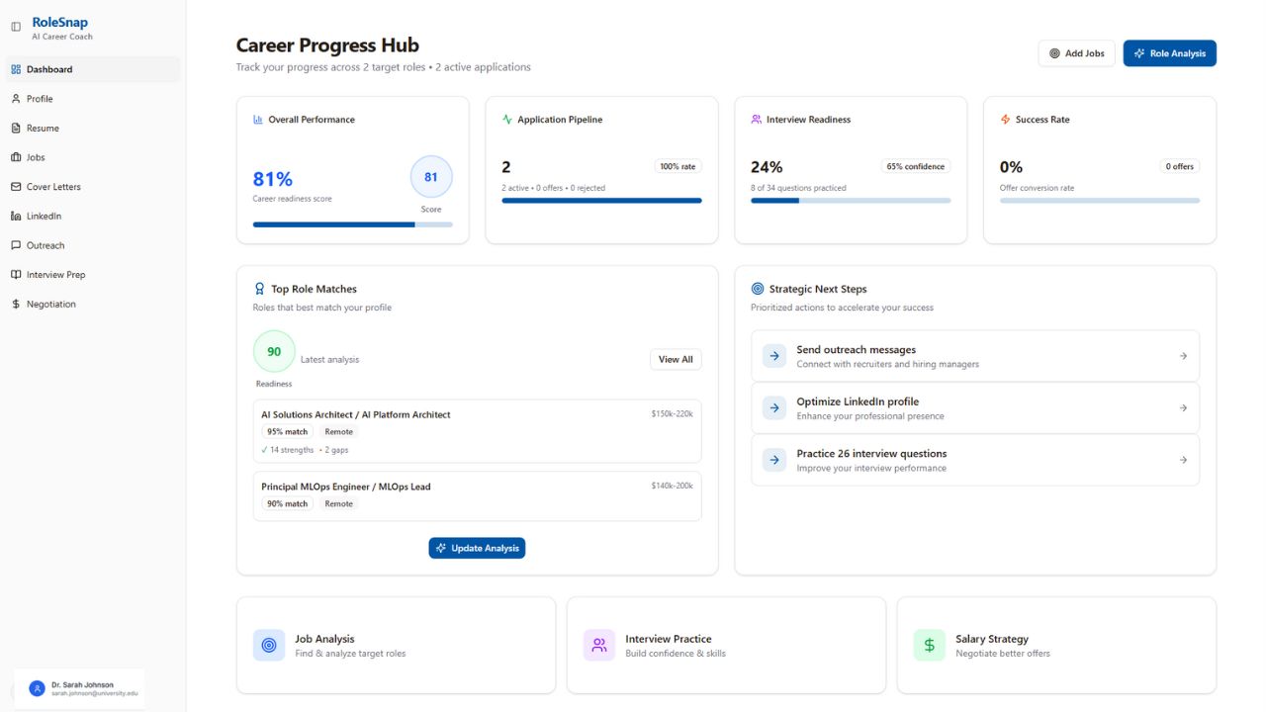Toggle the sidebar collapse icon
Screen dimensions: 1266x712
click(x=16, y=27)
